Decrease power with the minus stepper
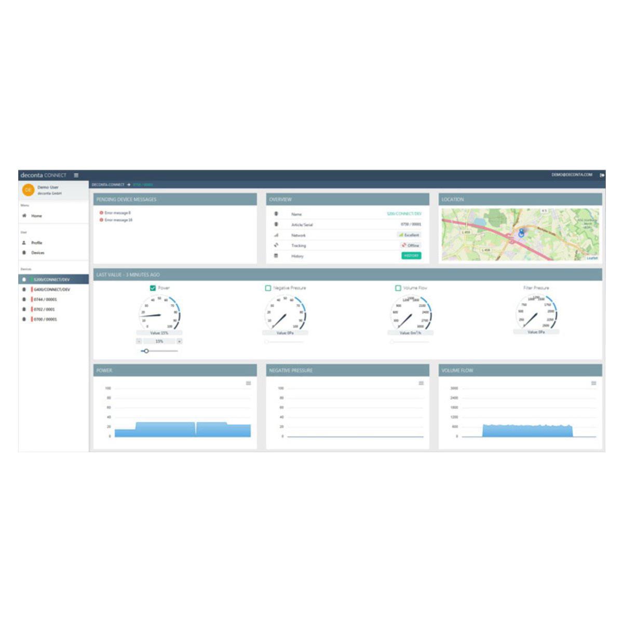 pos(139,342)
